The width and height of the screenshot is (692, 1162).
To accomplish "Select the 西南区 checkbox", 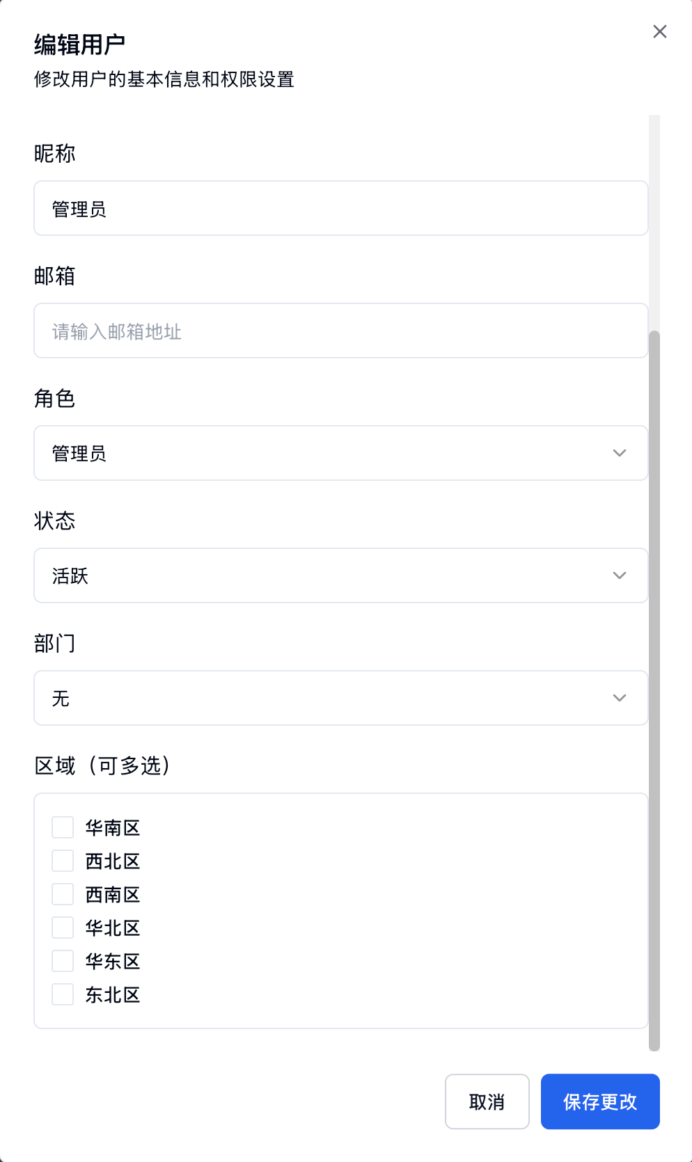I will pyautogui.click(x=62, y=893).
